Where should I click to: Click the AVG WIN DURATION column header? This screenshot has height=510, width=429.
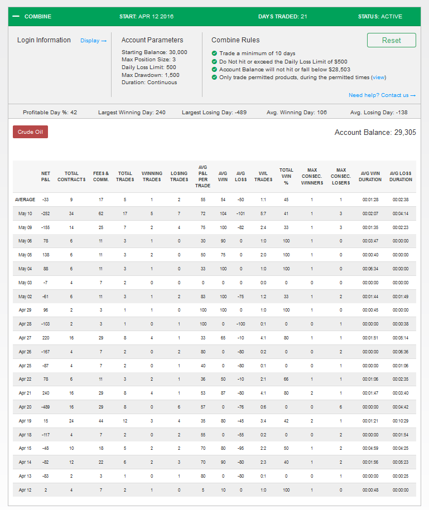[370, 177]
